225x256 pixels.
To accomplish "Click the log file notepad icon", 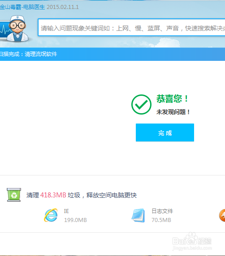I will coord(138,215).
